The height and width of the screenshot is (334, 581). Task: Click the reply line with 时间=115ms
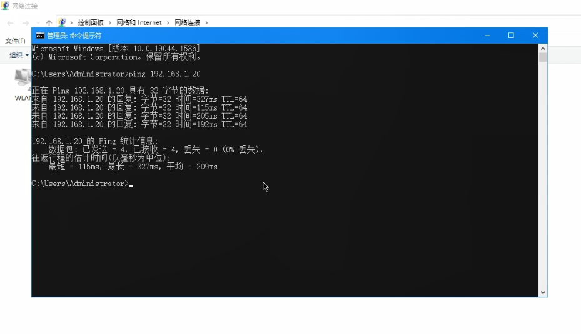point(139,107)
